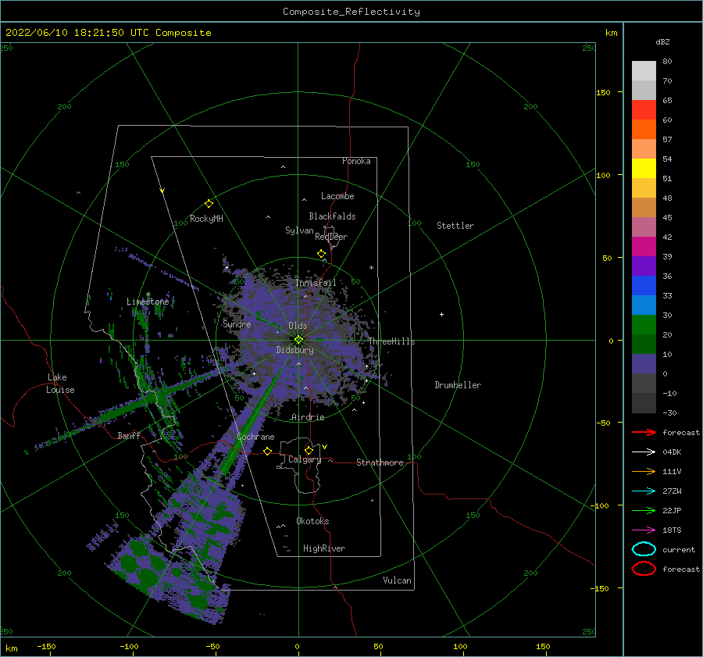
Task: Click the Drumheller label
Action: click(x=458, y=385)
